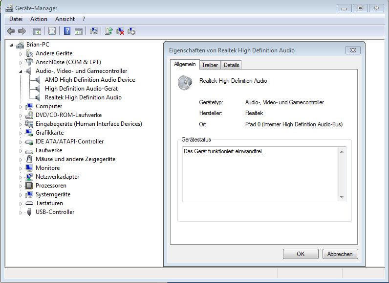Image resolution: width=389 pixels, height=283 pixels.
Task: Close the Eigenschaften dialog with X
Action: [x=353, y=50]
